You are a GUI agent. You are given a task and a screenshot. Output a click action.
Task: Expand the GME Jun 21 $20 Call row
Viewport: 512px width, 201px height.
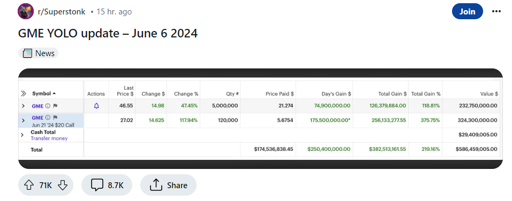pyautogui.click(x=23, y=120)
